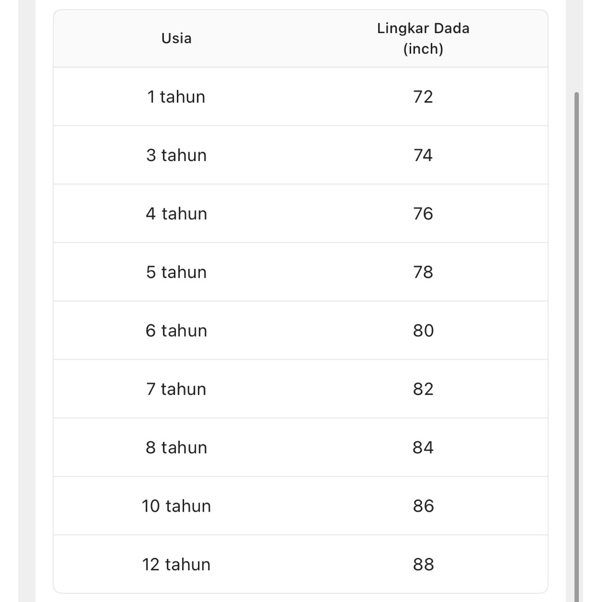Click the chest value 76
This screenshot has width=602, height=602.
click(x=423, y=213)
